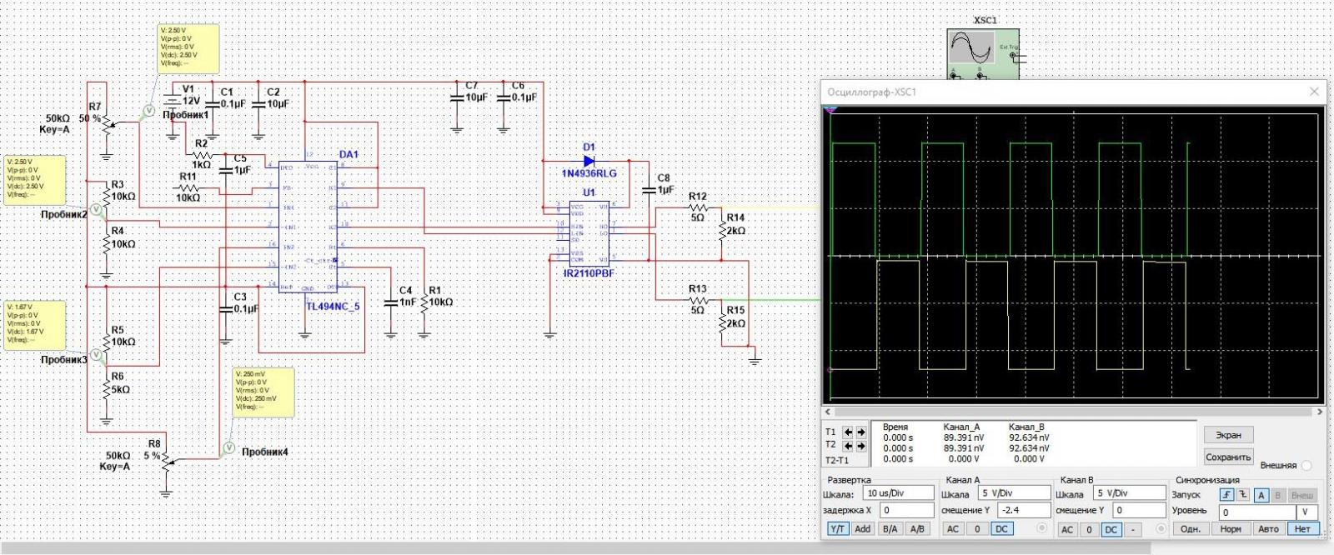The height and width of the screenshot is (555, 1334).
Task: Open the Уровень unit V dropdown
Action: 1306,512
